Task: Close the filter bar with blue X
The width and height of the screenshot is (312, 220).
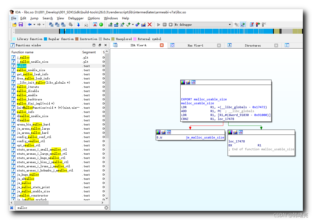Action: [x=12, y=208]
